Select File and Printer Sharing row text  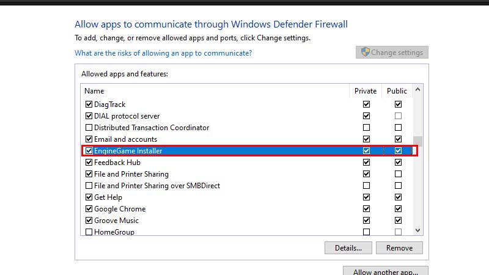click(x=131, y=174)
